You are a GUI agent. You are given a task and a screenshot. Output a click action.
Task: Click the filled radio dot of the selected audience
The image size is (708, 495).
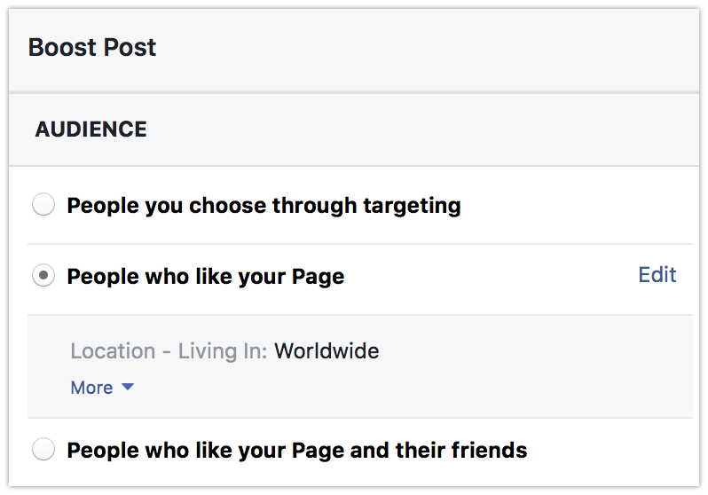(43, 276)
